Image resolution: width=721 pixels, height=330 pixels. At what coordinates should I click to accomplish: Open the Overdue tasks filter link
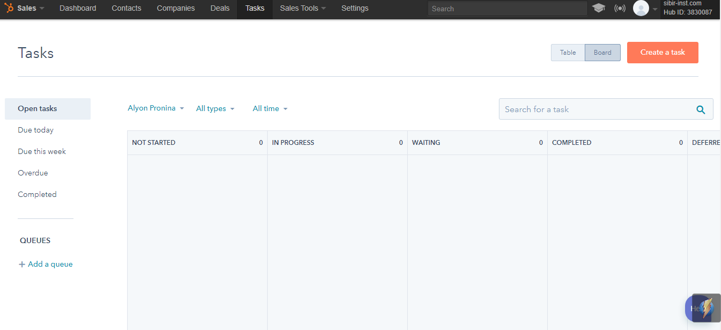pyautogui.click(x=33, y=172)
